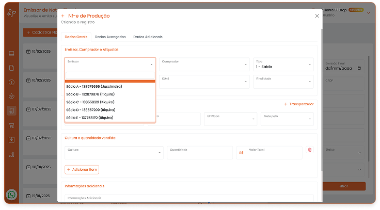Click the WhatsApp support icon
This screenshot has height=210, width=380.
tap(11, 195)
